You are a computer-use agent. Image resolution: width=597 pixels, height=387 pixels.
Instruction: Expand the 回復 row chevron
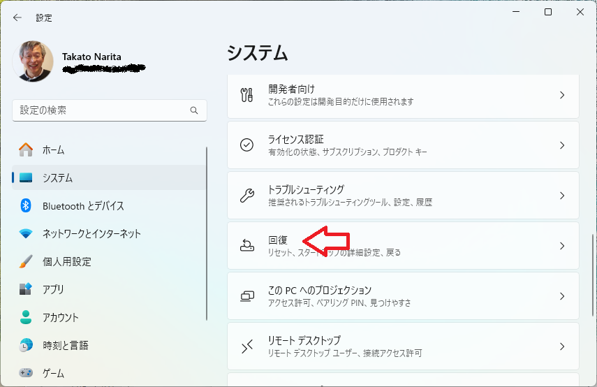click(561, 246)
